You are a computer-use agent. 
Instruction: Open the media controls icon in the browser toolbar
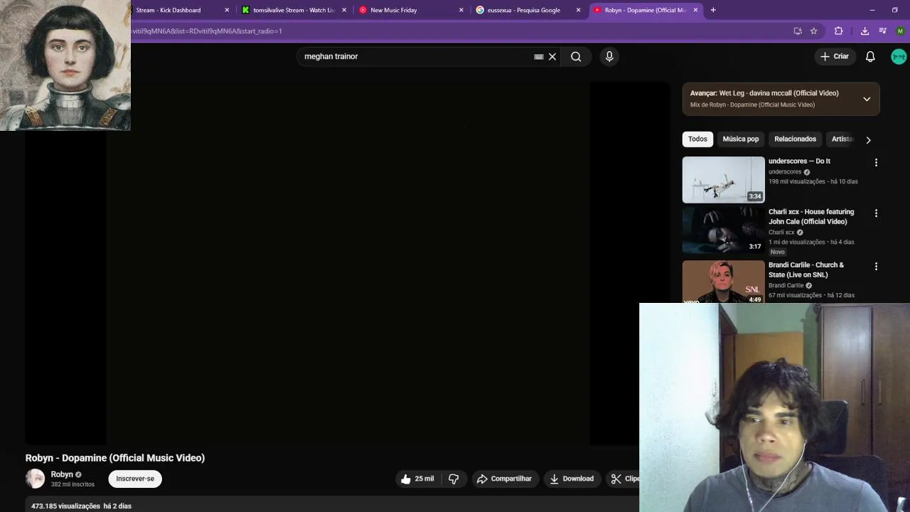883,31
